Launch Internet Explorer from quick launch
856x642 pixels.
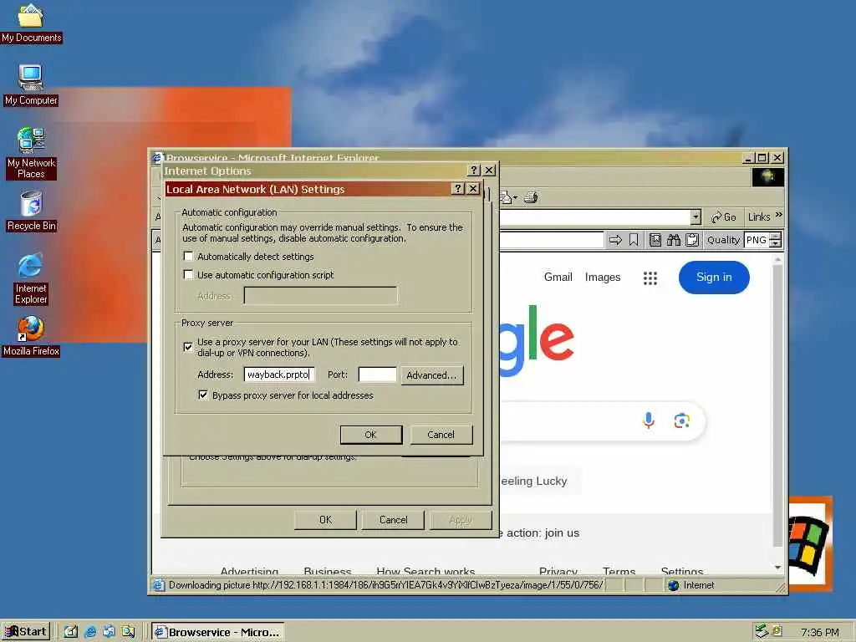click(90, 632)
